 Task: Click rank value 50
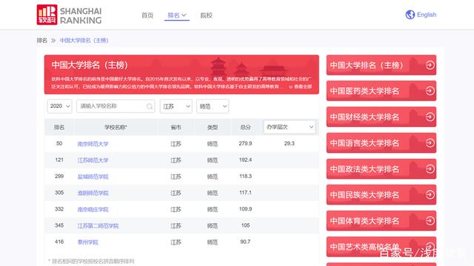point(59,143)
